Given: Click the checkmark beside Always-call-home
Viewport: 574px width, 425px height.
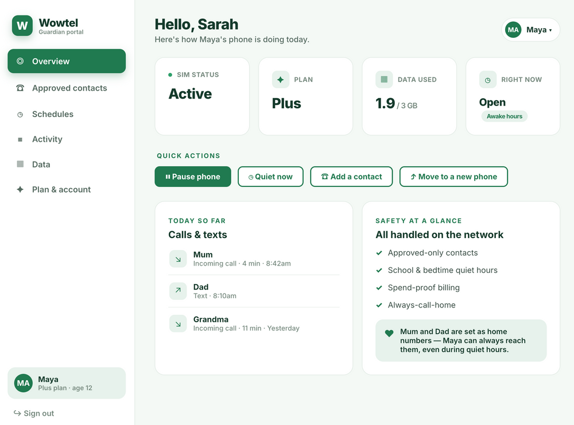Looking at the screenshot, I should [x=379, y=305].
